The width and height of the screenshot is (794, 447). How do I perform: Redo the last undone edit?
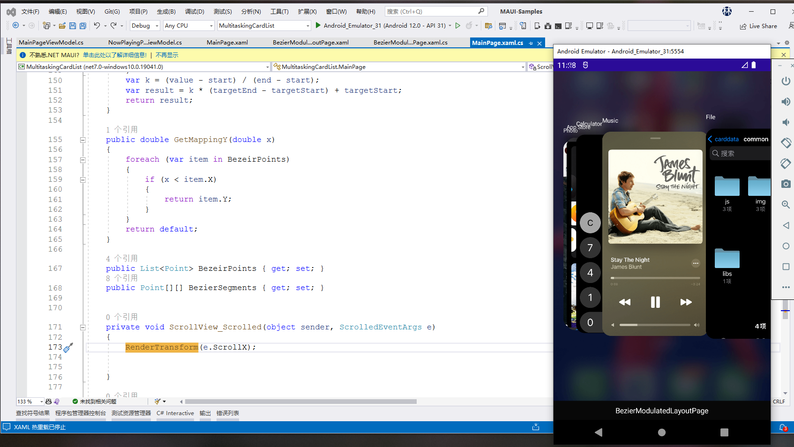click(113, 26)
